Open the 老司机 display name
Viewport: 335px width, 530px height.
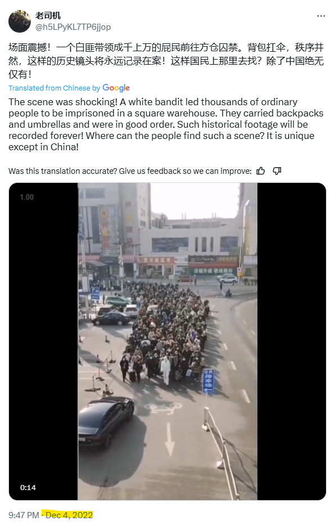pos(48,16)
